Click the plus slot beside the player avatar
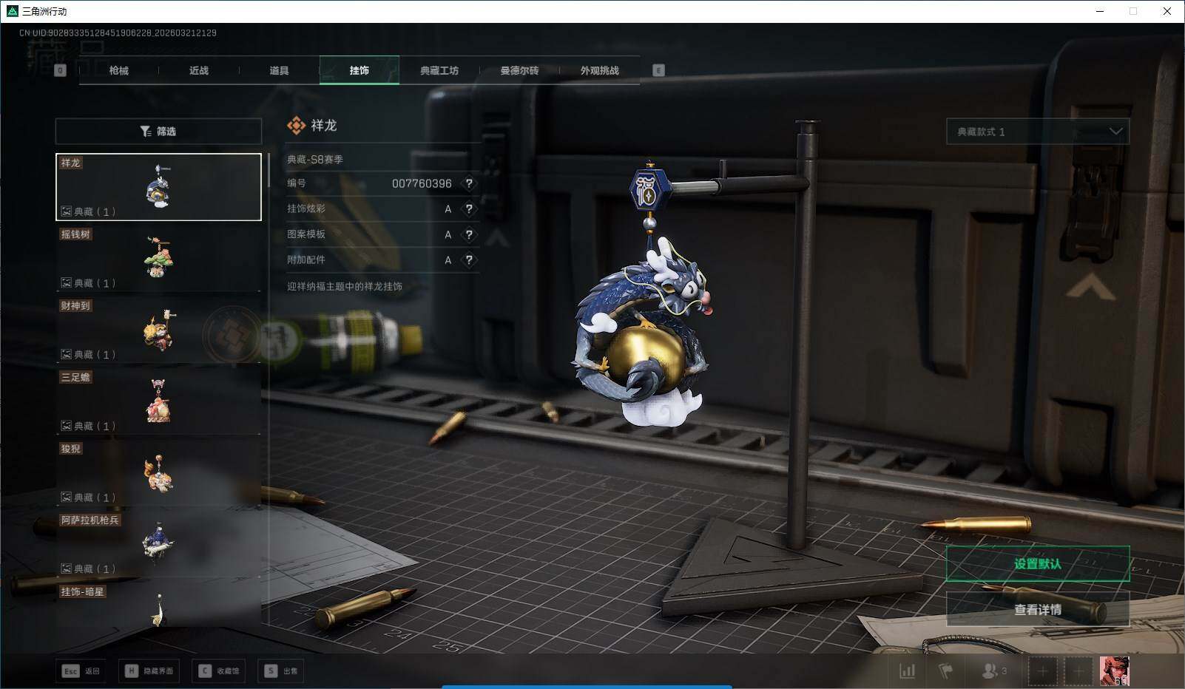The image size is (1185, 689). tap(1078, 671)
